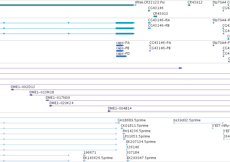Click the blue bar under caps-PB
Viewport: 230px width, 162px height.
(x=120, y=51)
